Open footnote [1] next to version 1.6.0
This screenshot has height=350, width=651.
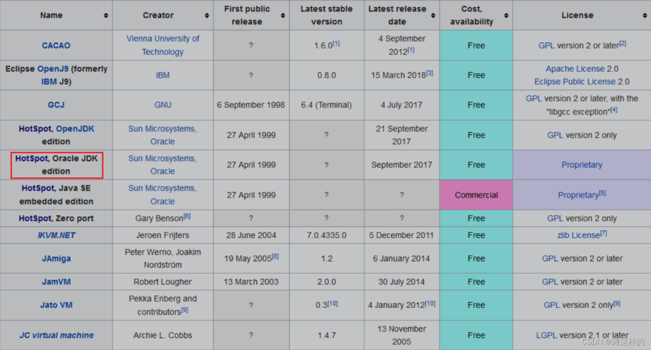click(336, 43)
